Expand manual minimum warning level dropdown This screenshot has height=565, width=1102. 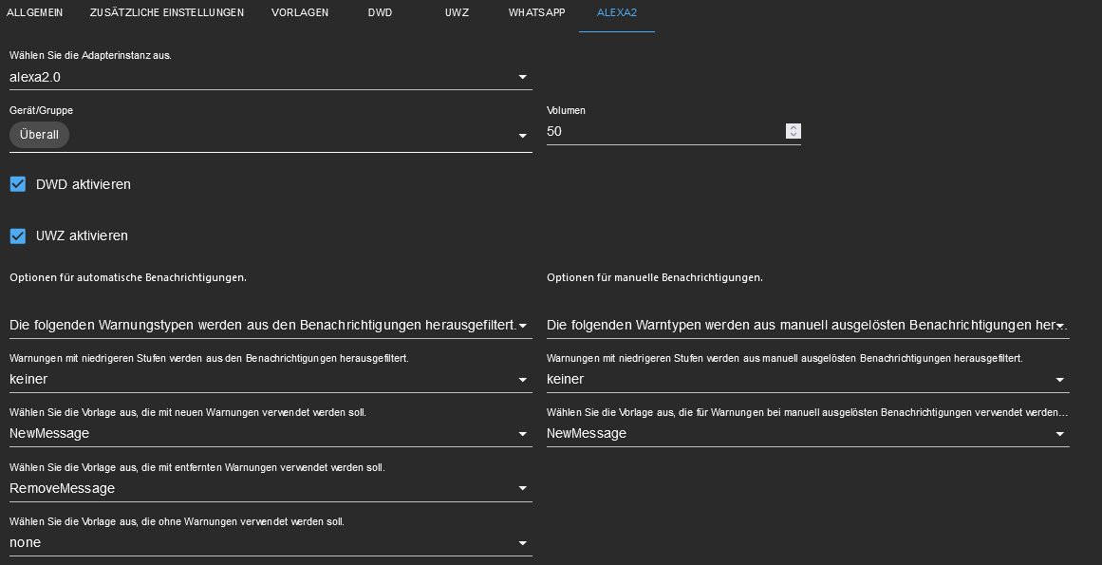807,379
